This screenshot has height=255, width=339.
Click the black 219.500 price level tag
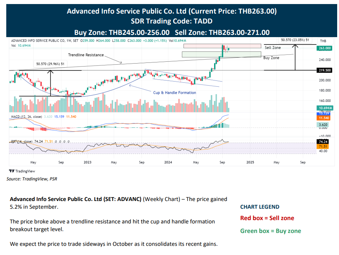click(x=325, y=70)
